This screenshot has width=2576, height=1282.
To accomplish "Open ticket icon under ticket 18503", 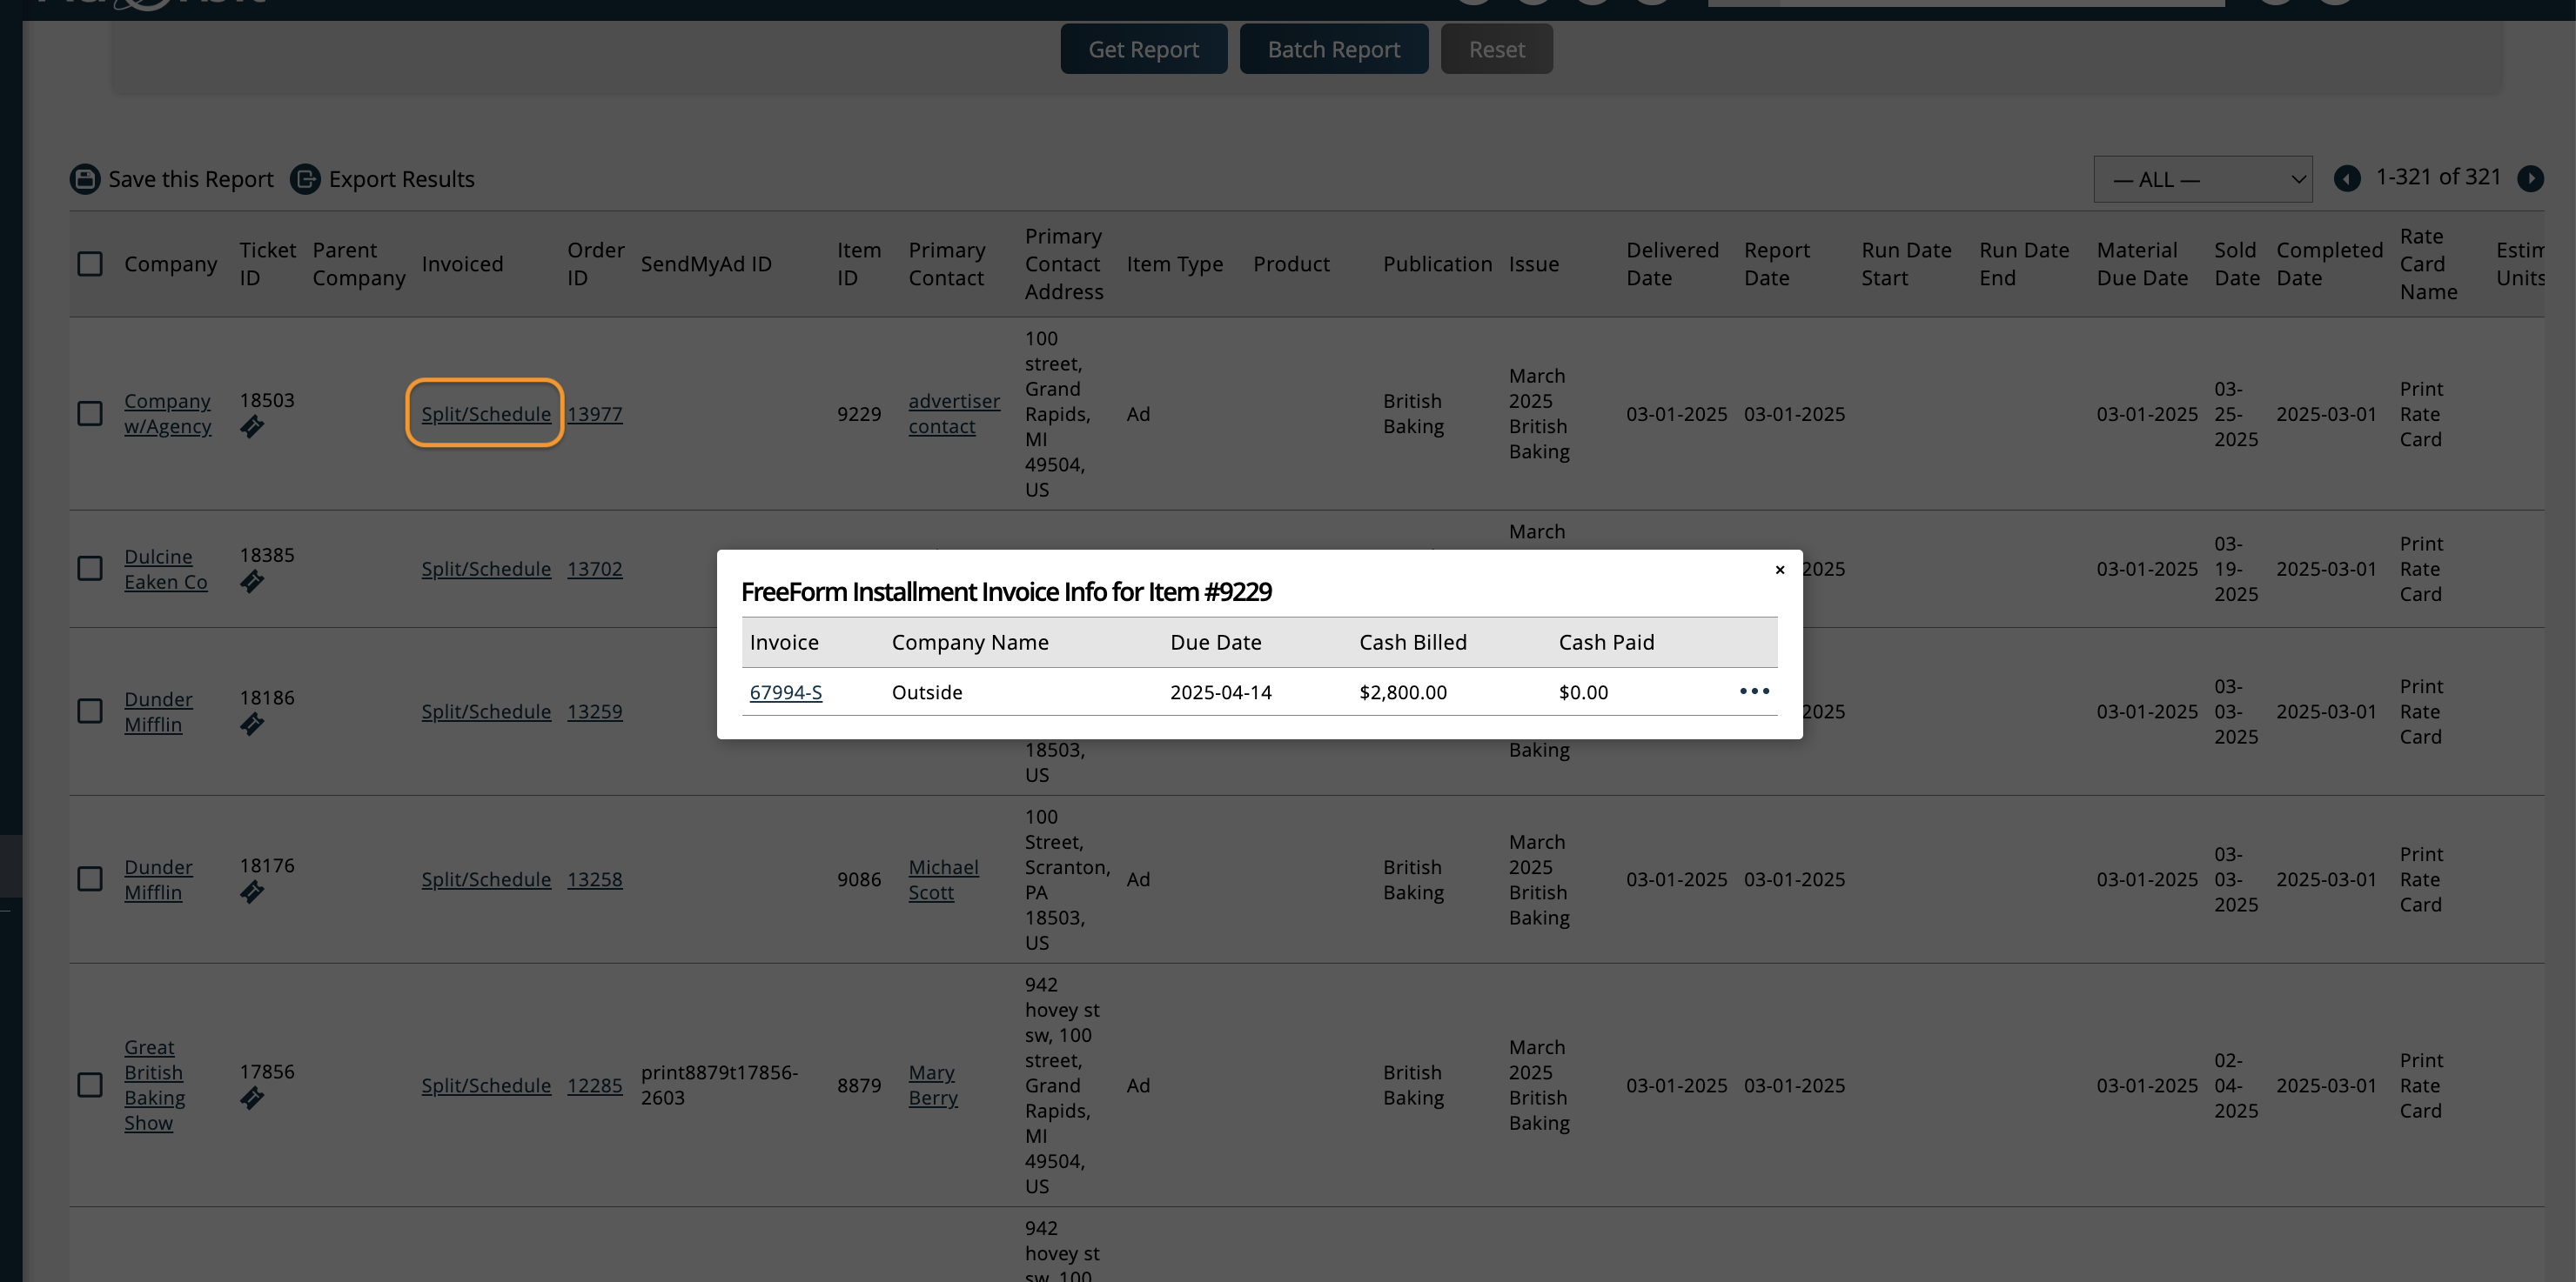I will point(251,428).
